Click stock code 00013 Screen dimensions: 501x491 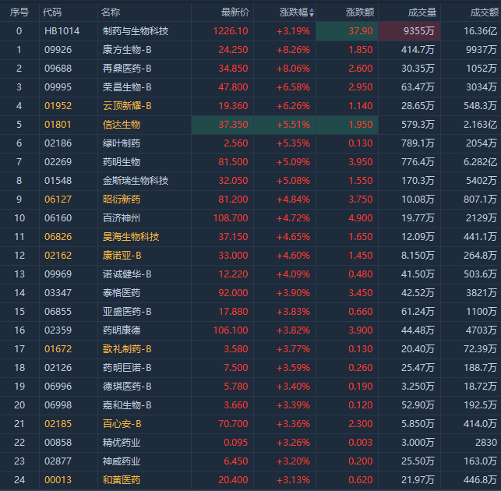58,480
